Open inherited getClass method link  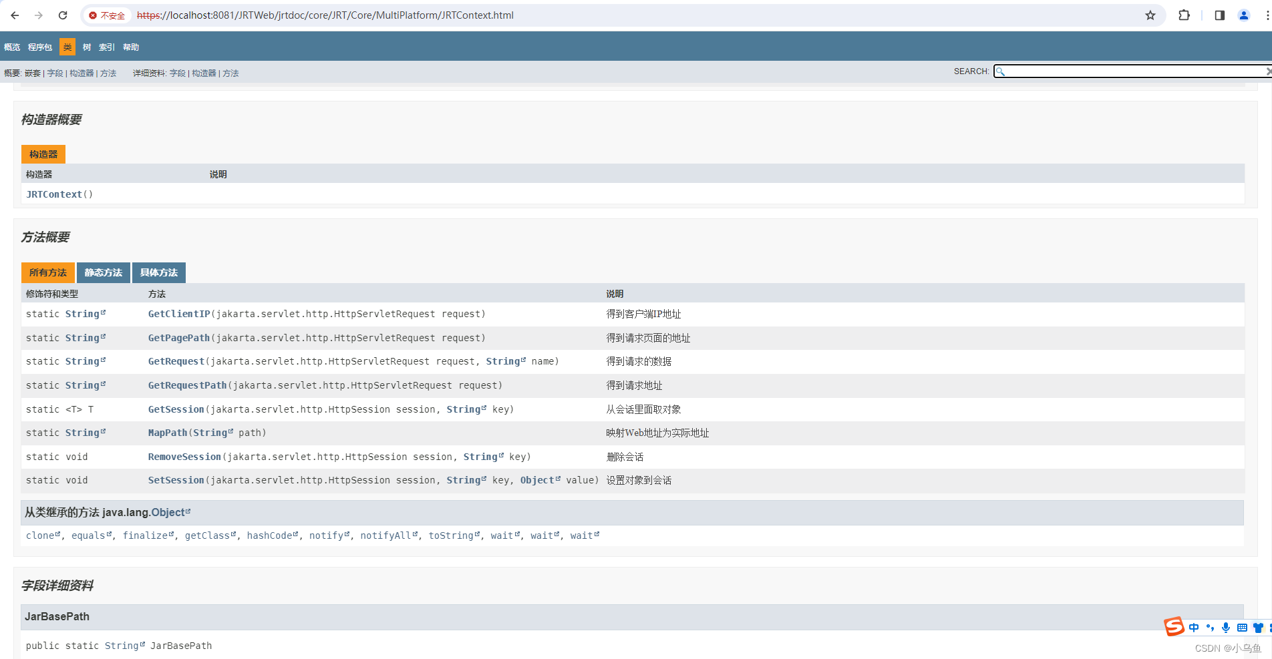[210, 535]
